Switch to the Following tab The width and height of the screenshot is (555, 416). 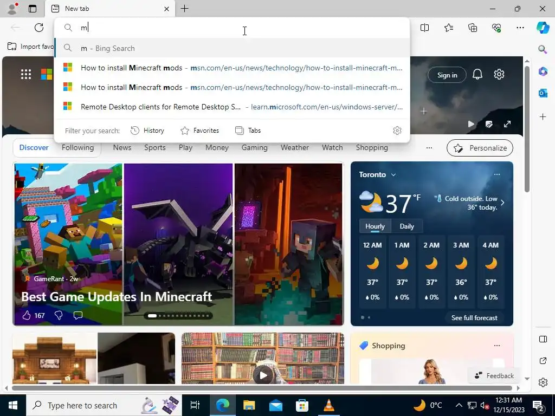[78, 147]
